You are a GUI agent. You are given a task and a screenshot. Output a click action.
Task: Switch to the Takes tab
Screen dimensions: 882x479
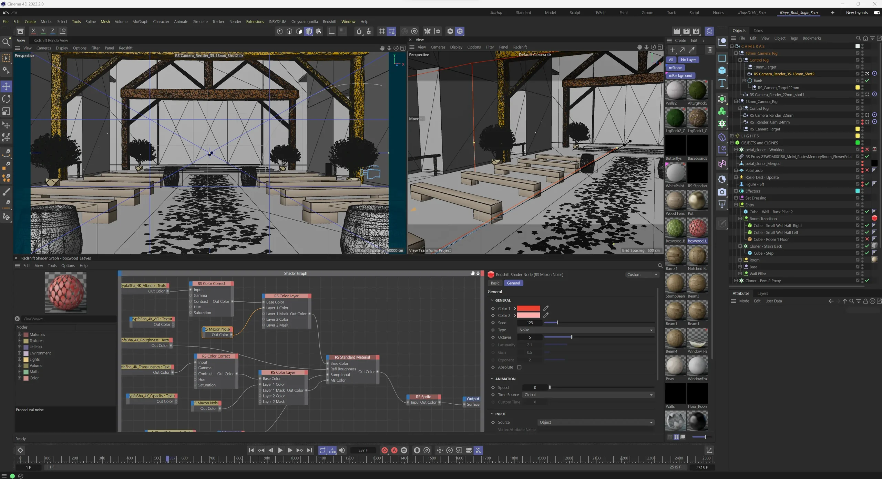point(758,31)
